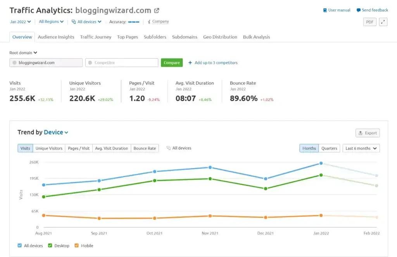Click the Export icon in Trend panel
Screen dimensions: 397x257
[361, 133]
